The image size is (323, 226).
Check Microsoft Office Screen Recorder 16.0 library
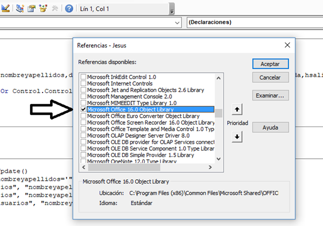[83, 123]
